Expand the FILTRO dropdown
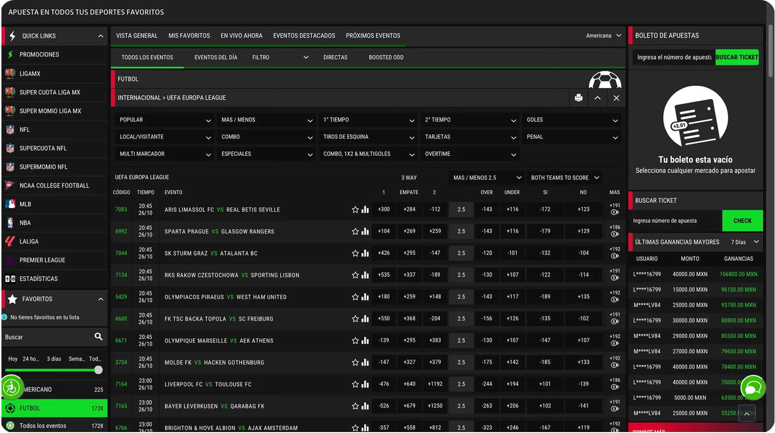 click(x=280, y=57)
